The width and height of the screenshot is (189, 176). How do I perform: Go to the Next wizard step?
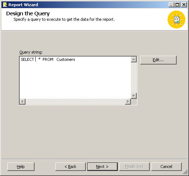[102, 167]
